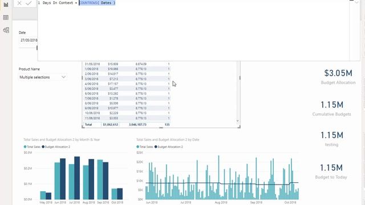The image size is (365, 205).
Task: Click the COUNTROWS( Dates ) formula text
Action: coord(97,3)
